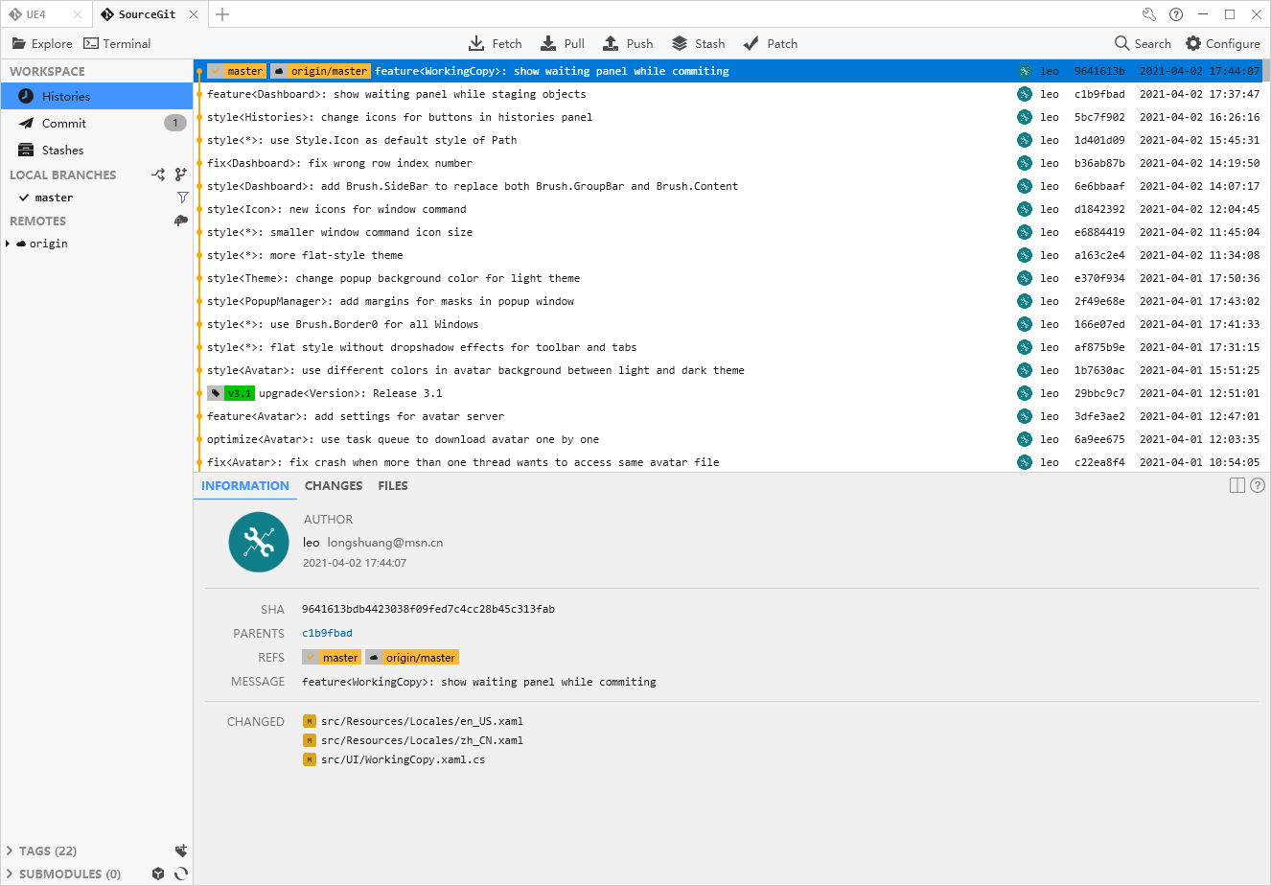
Task: Open the Terminal from the toolbar
Action: click(x=117, y=43)
